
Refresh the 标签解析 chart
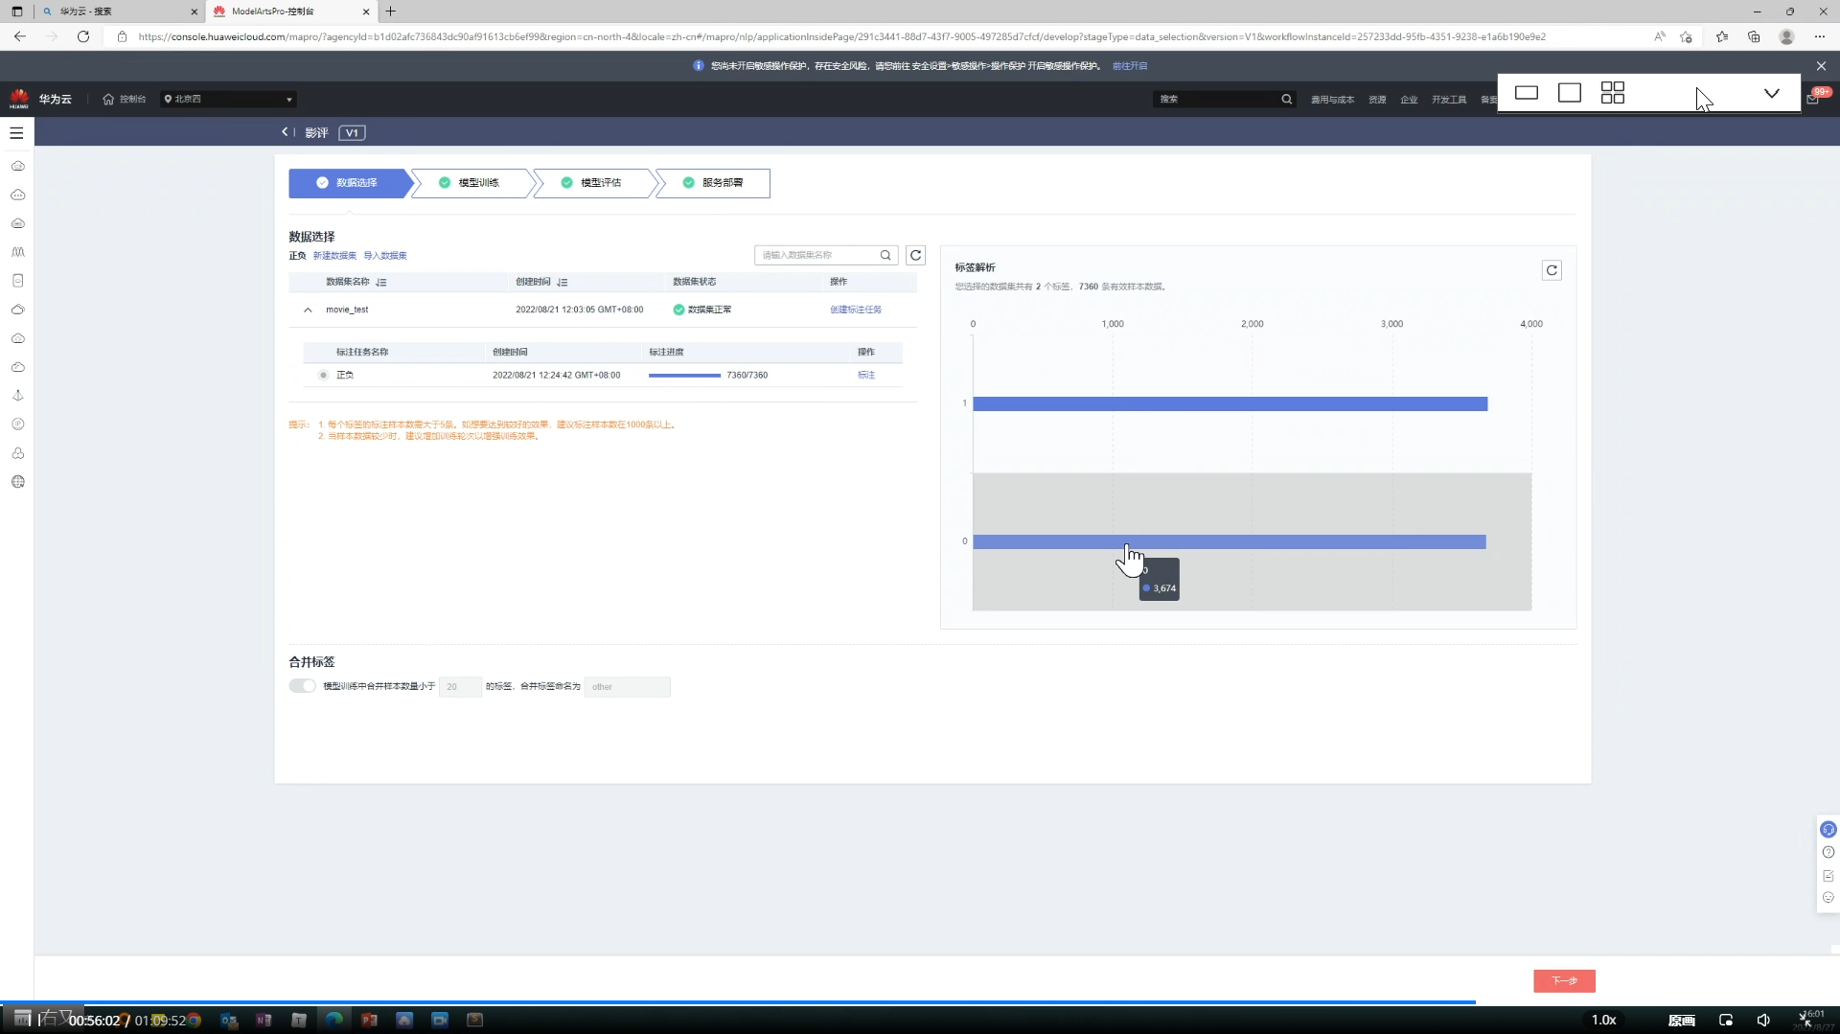1552,271
